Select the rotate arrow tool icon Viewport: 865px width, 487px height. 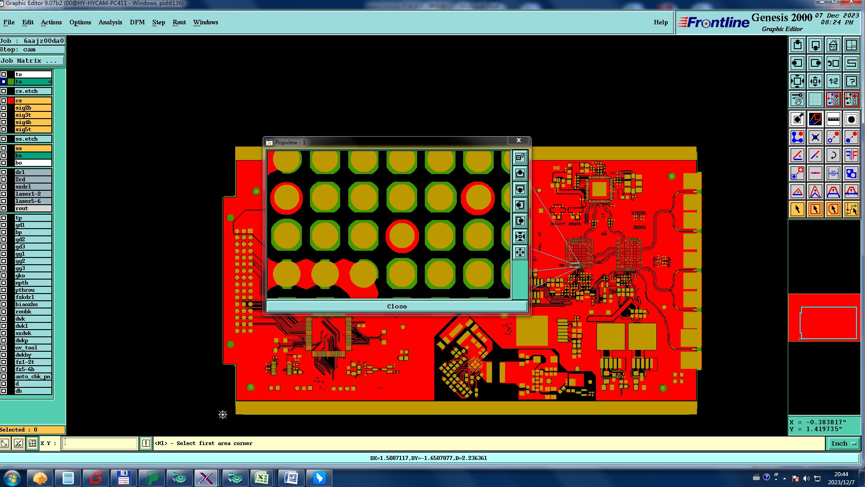[x=833, y=155]
